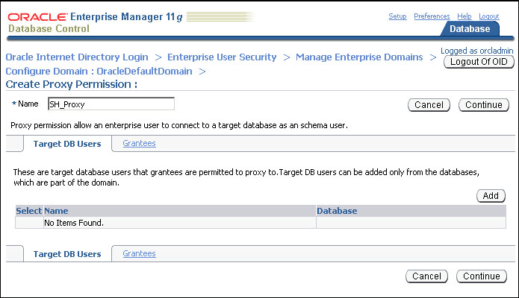Click the Cancel button at page footer
Image resolution: width=519 pixels, height=298 pixels.
[x=426, y=276]
